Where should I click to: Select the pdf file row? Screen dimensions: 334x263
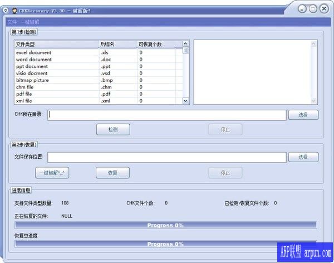coord(99,94)
